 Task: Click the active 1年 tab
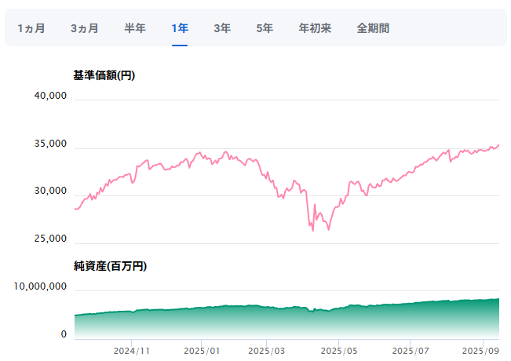tap(180, 28)
